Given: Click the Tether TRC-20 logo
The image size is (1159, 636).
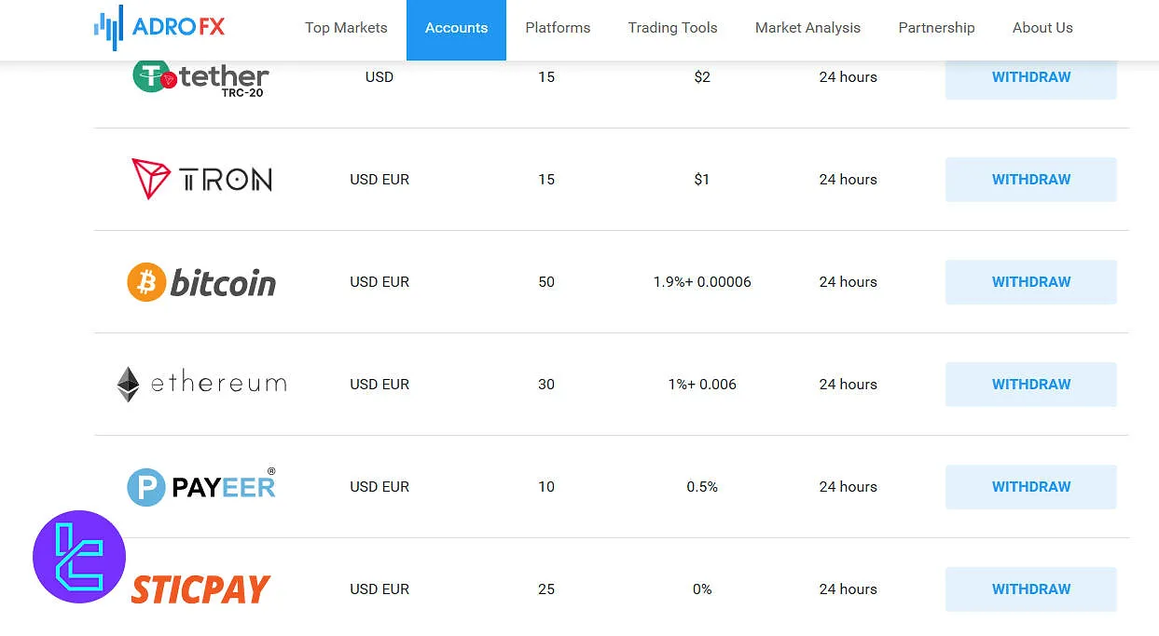Looking at the screenshot, I should [x=200, y=77].
